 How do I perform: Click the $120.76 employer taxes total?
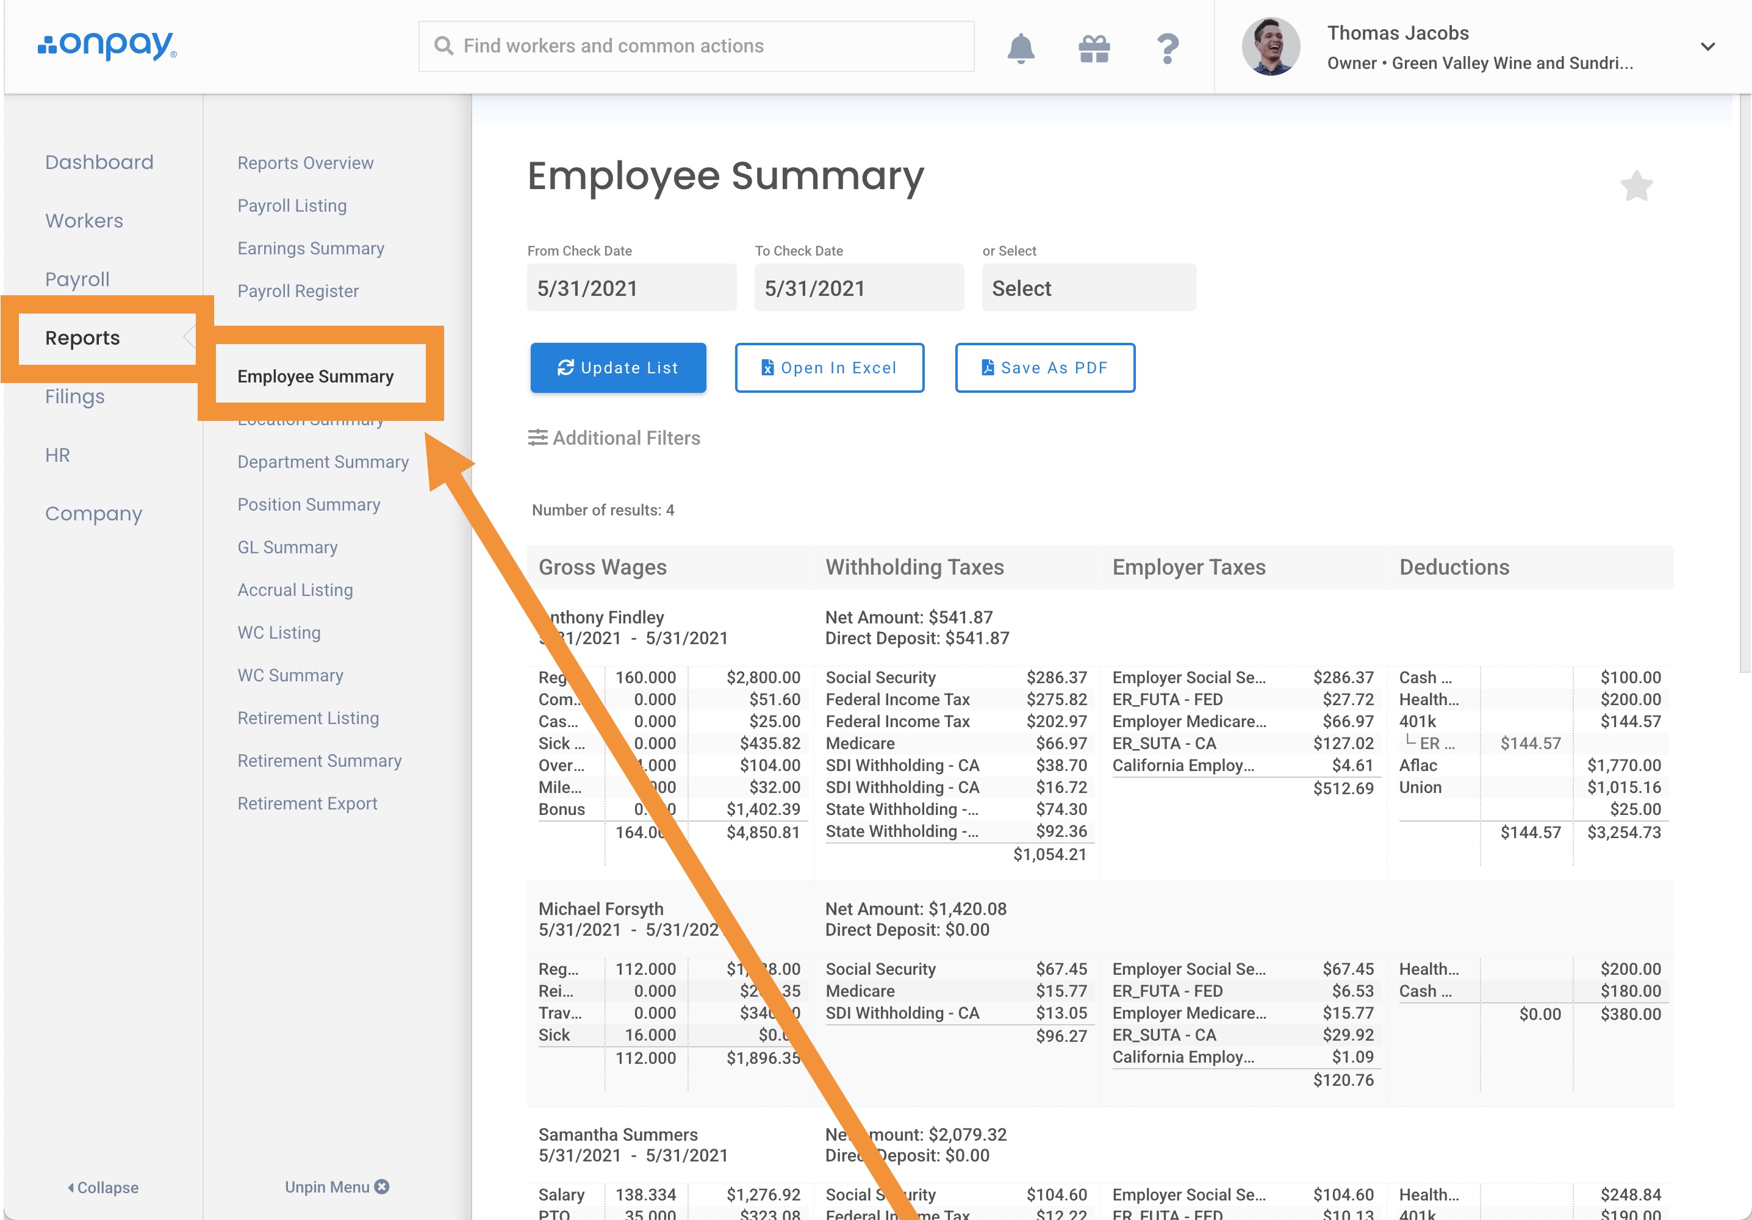[1343, 1080]
